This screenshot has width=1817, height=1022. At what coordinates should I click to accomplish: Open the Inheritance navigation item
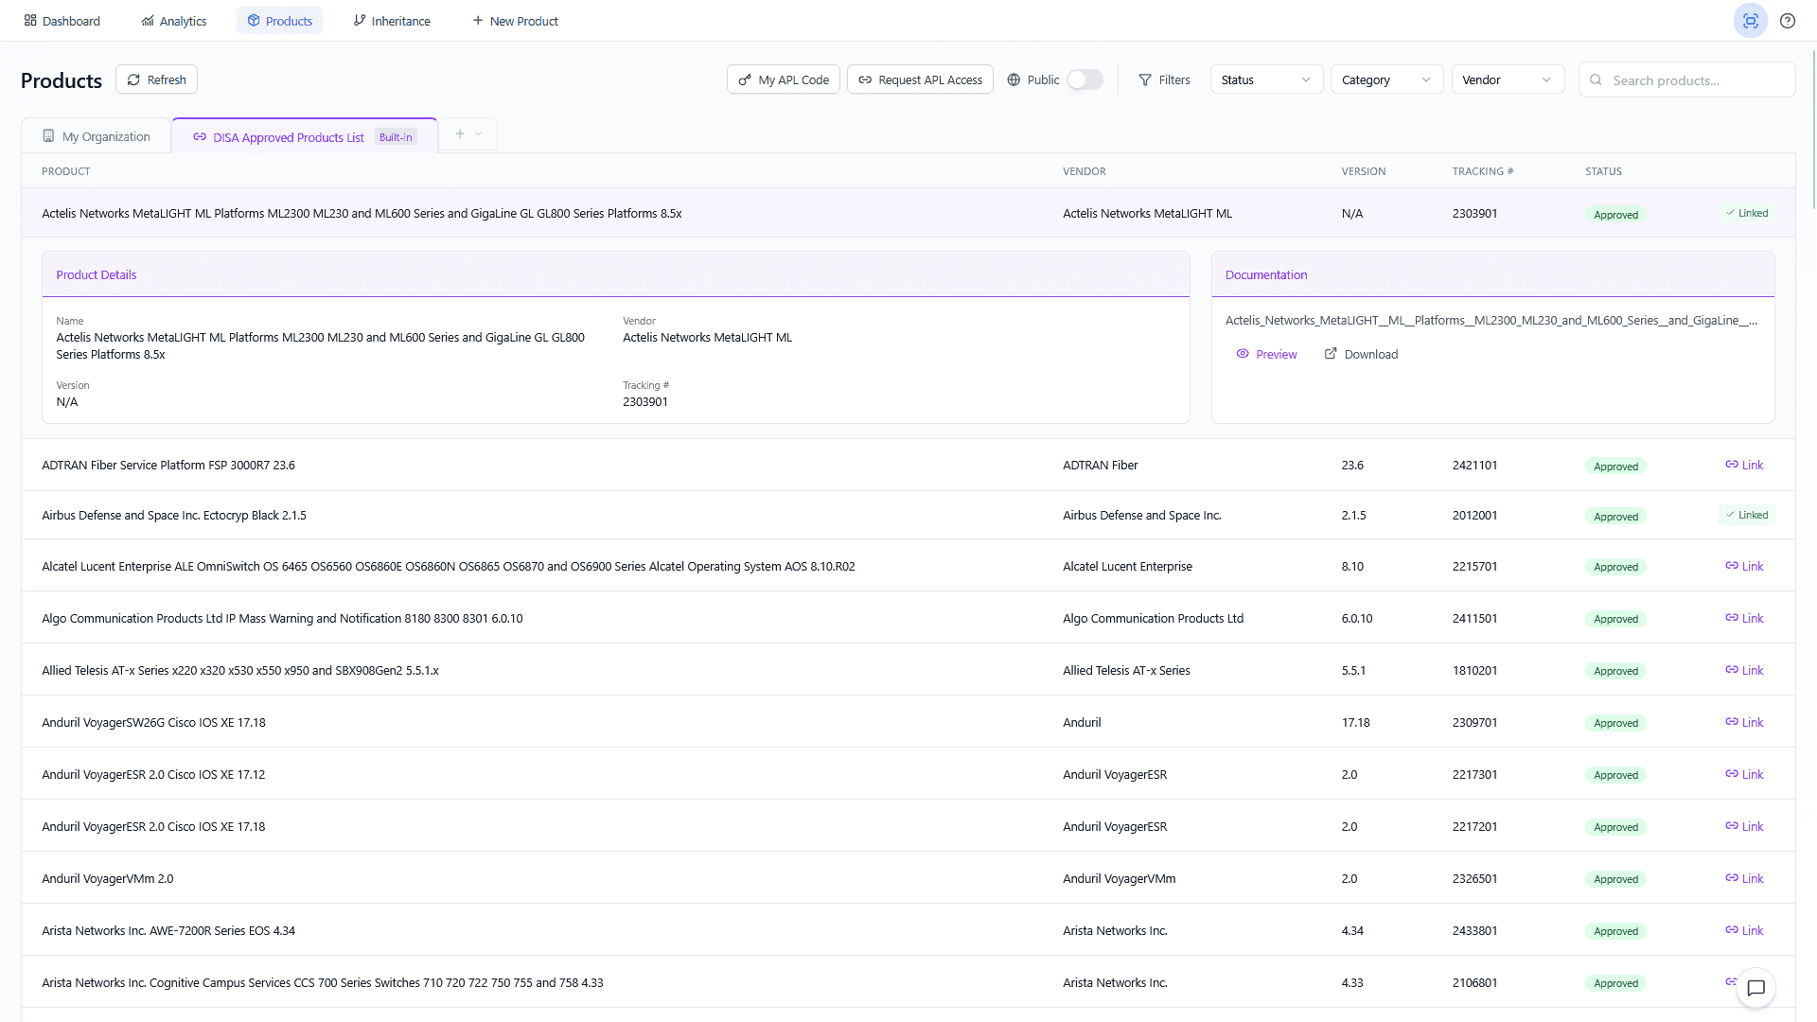pyautogui.click(x=391, y=21)
